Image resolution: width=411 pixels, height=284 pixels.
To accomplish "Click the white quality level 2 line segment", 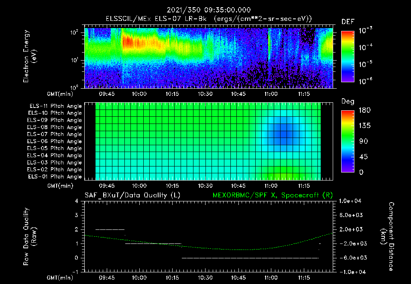I will tap(110, 229).
